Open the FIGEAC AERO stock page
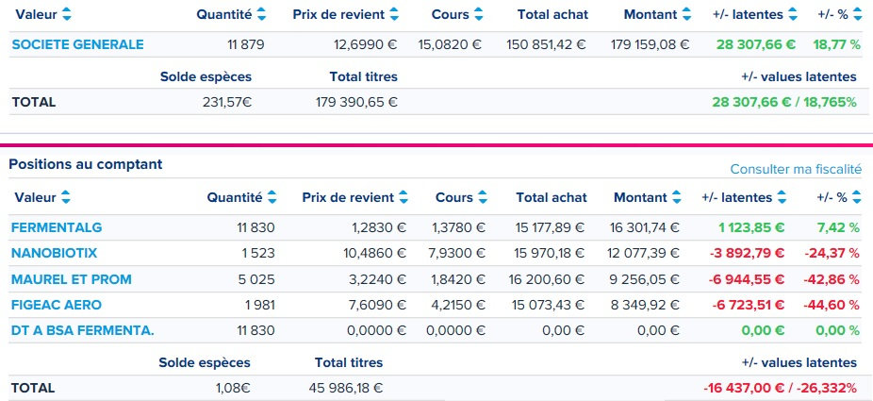Screen dimensions: 873x401 coord(57,305)
